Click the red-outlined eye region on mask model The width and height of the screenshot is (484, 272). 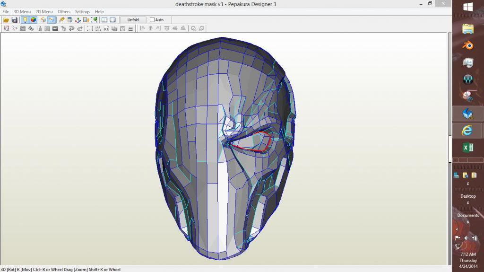click(251, 141)
